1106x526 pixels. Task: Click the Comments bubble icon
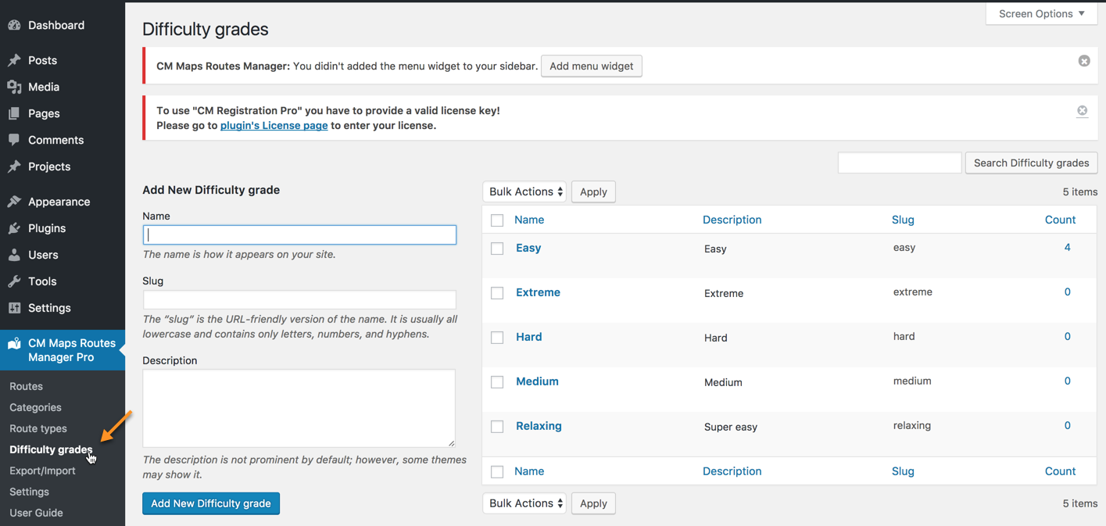pos(14,140)
